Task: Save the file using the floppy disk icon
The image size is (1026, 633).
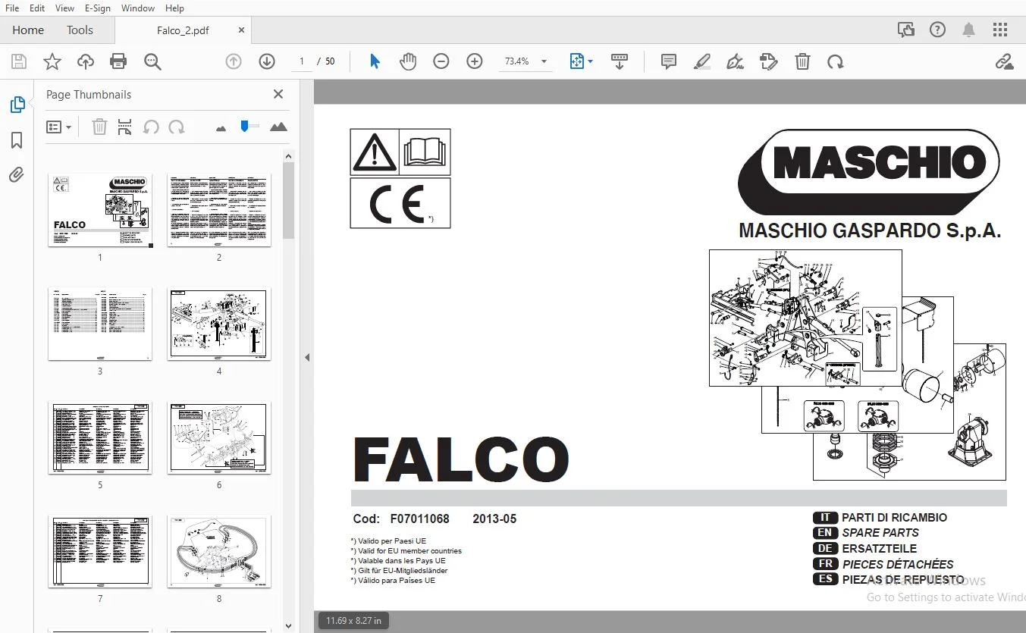Action: [19, 61]
